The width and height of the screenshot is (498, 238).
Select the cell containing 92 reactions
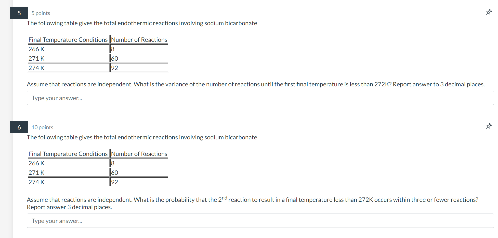coord(139,68)
